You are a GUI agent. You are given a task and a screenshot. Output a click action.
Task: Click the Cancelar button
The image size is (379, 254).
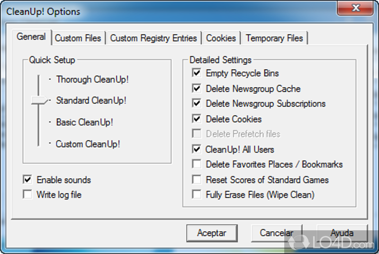277,233
